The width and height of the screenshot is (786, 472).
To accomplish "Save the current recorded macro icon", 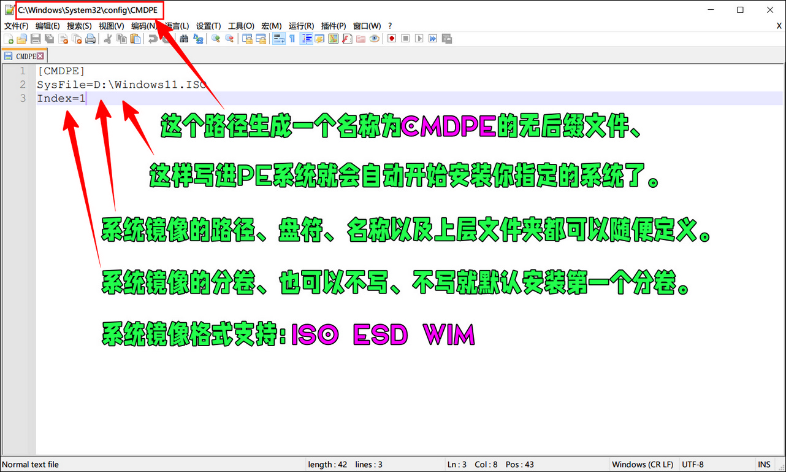I will tap(446, 39).
